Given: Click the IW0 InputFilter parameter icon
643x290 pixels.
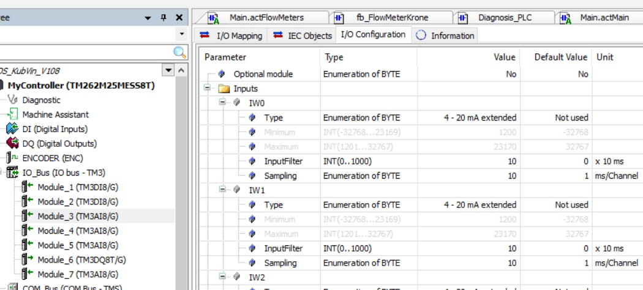Looking at the screenshot, I should pyautogui.click(x=252, y=162).
